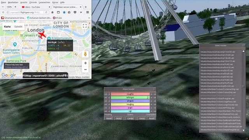This screenshot has height=140, width=249.
Task: Adjust the magenta pitch slider
Action: tap(130, 108)
